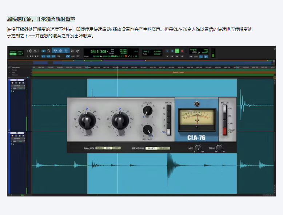Select the Grabber hand tool
This screenshot has width=283, height=215.
(x=66, y=51)
